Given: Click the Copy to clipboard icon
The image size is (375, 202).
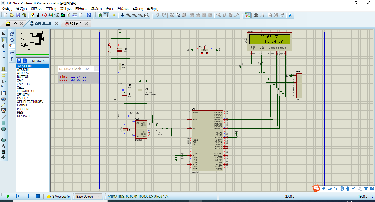Looking at the screenshot, I should tap(178, 15).
